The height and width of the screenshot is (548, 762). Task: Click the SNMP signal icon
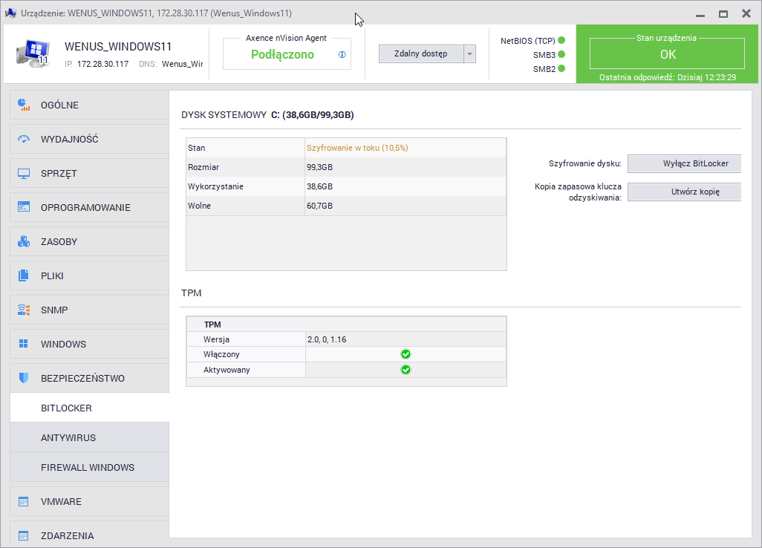click(x=23, y=310)
